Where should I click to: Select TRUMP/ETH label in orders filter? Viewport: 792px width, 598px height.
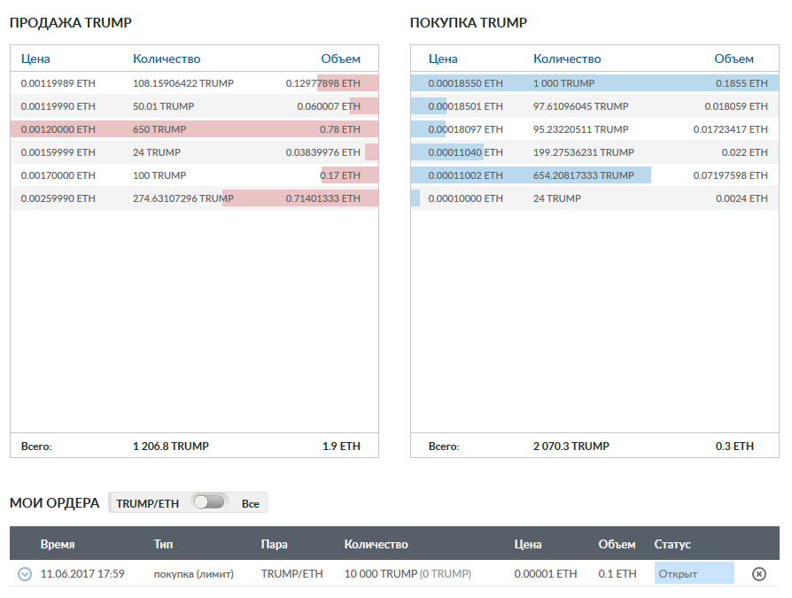[x=147, y=503]
